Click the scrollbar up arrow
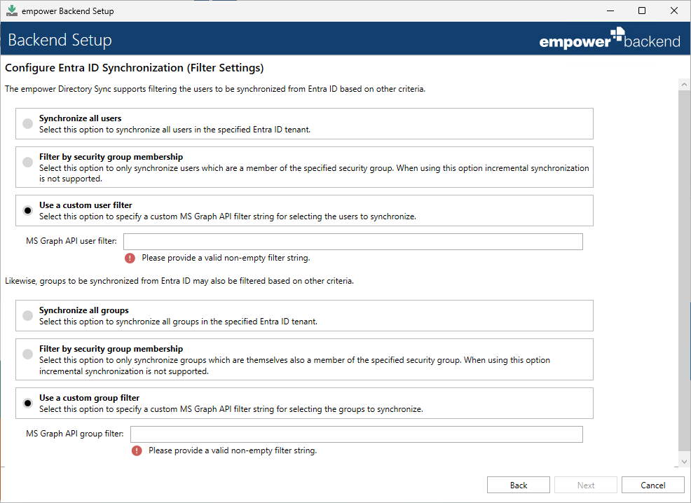691x503 pixels. [x=684, y=84]
